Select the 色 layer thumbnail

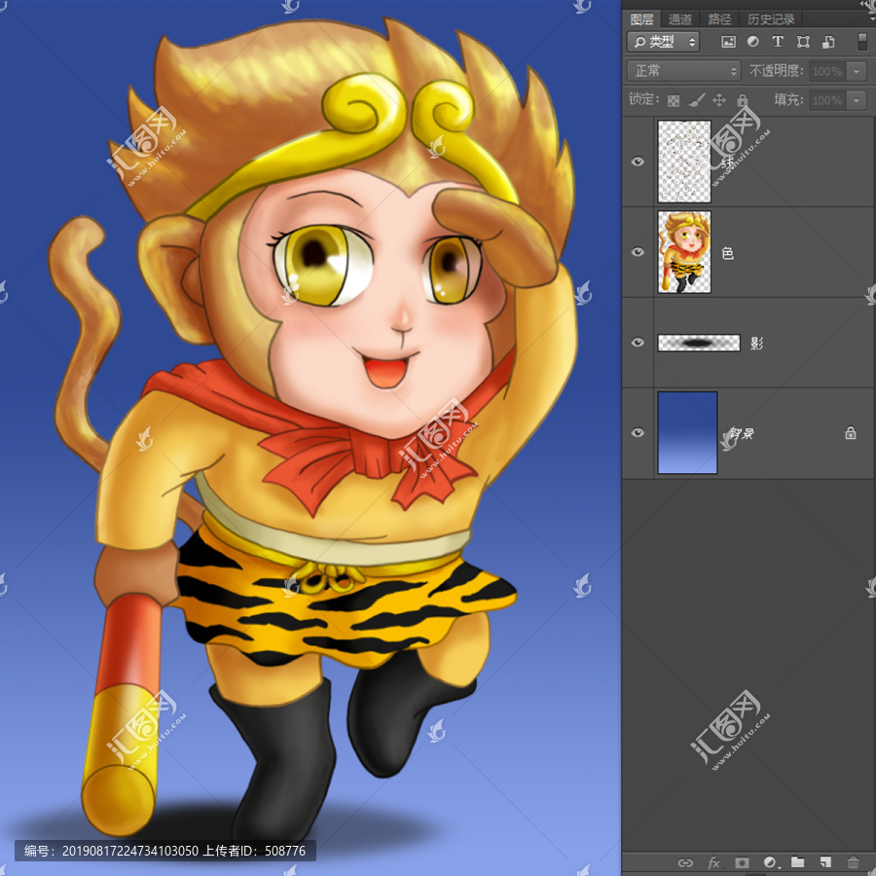click(684, 252)
